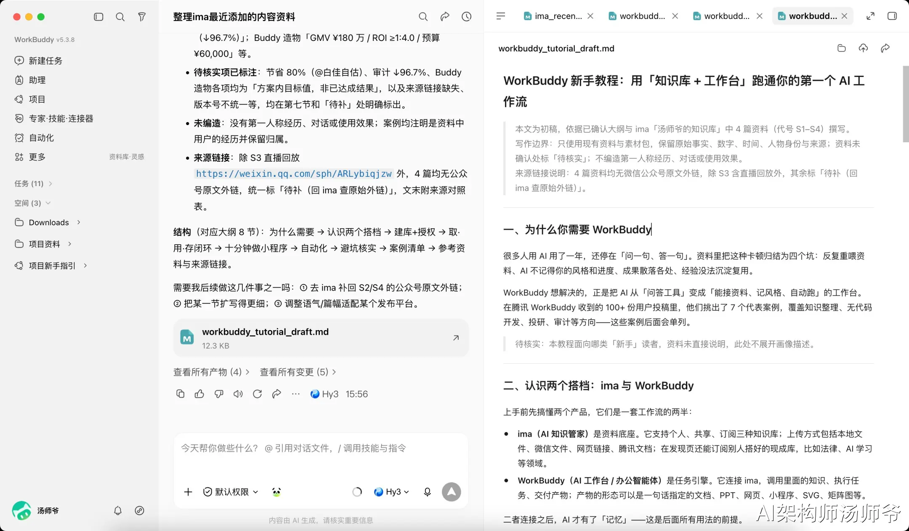This screenshot has width=909, height=531.
Task: Toggle the left sidebar panel
Action: click(98, 17)
